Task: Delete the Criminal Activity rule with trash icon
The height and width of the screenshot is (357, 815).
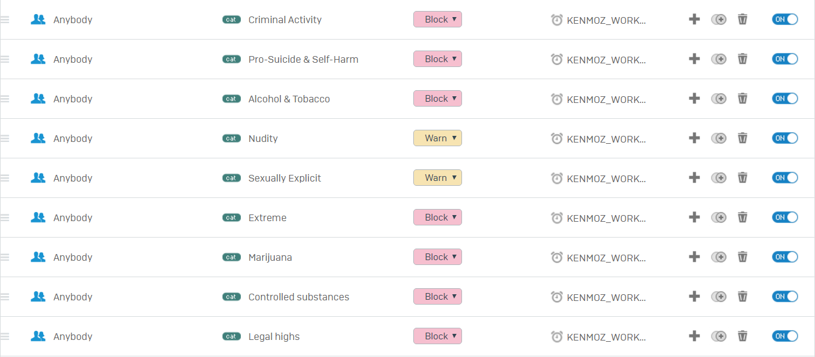Action: [x=742, y=19]
